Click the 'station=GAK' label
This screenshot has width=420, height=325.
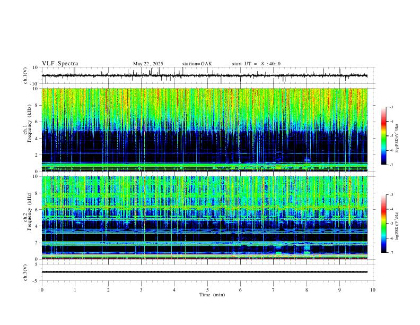pos(197,64)
